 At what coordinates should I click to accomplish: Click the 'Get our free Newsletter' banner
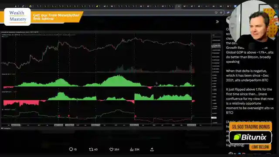56,17
